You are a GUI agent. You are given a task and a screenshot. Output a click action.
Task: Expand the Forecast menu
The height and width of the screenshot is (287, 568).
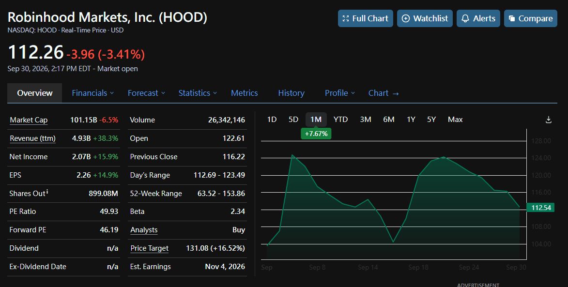coord(146,93)
